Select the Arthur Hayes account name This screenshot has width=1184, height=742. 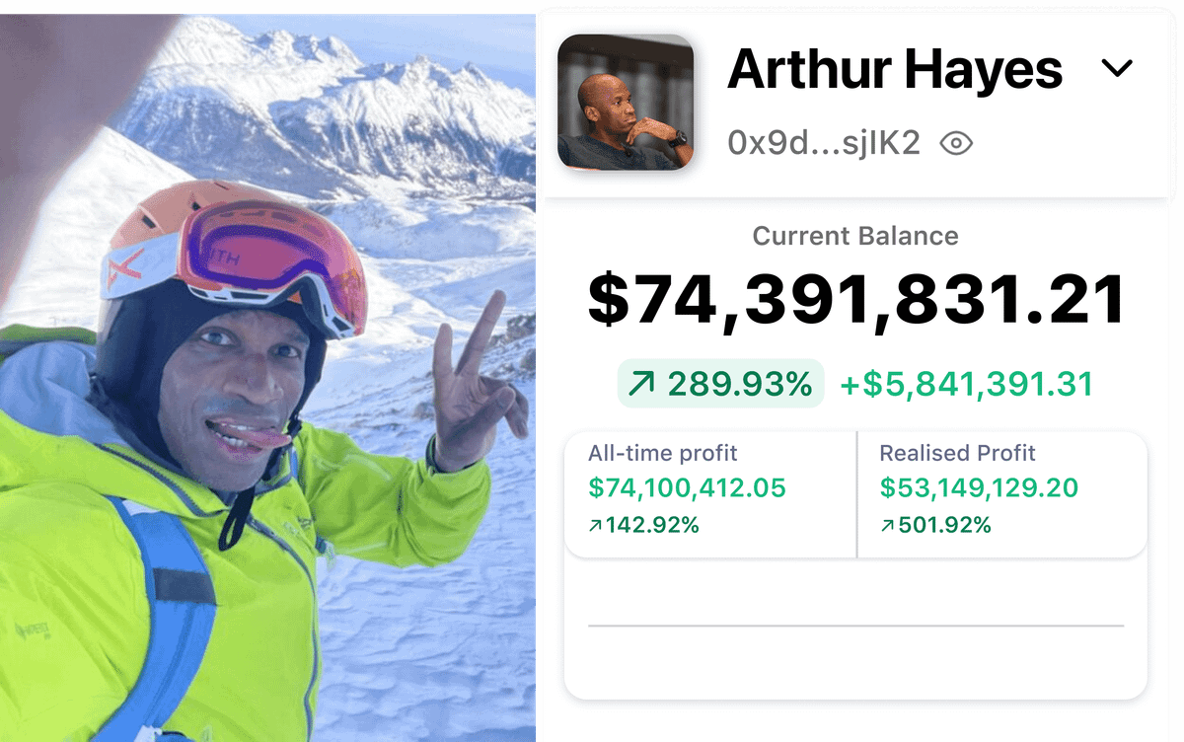[x=895, y=69]
